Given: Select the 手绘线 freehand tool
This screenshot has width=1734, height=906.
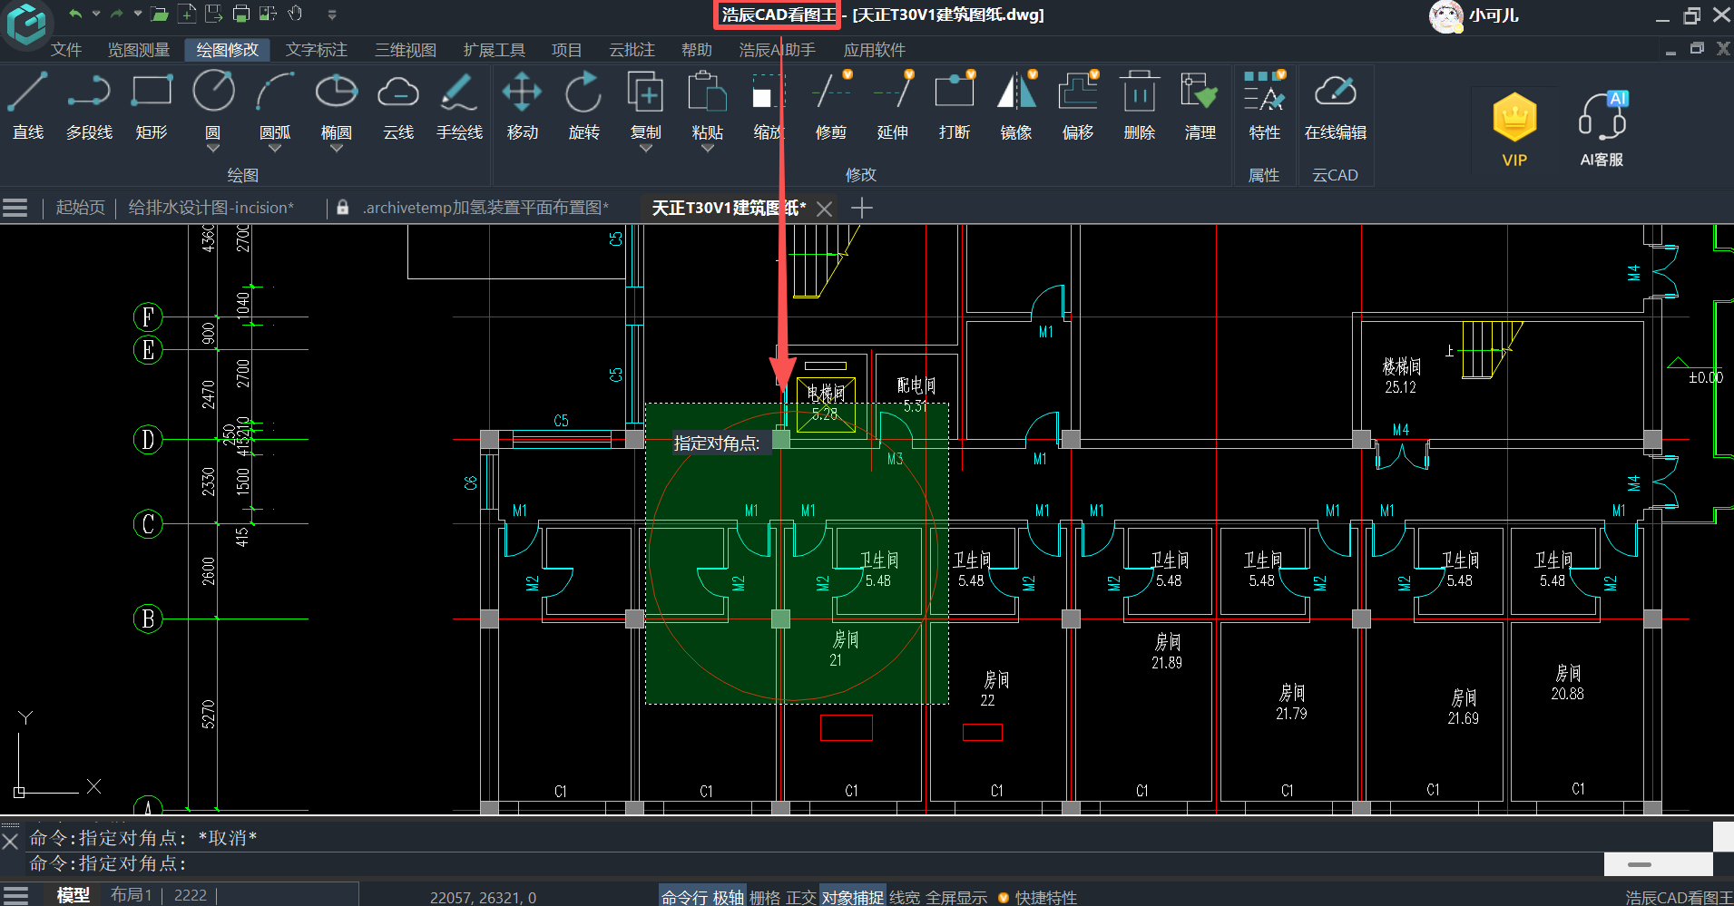Looking at the screenshot, I should click(x=459, y=106).
